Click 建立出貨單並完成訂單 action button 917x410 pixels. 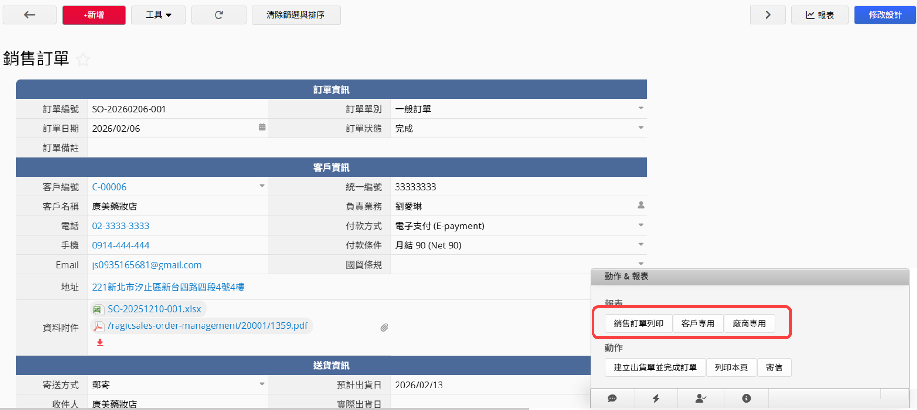click(655, 367)
